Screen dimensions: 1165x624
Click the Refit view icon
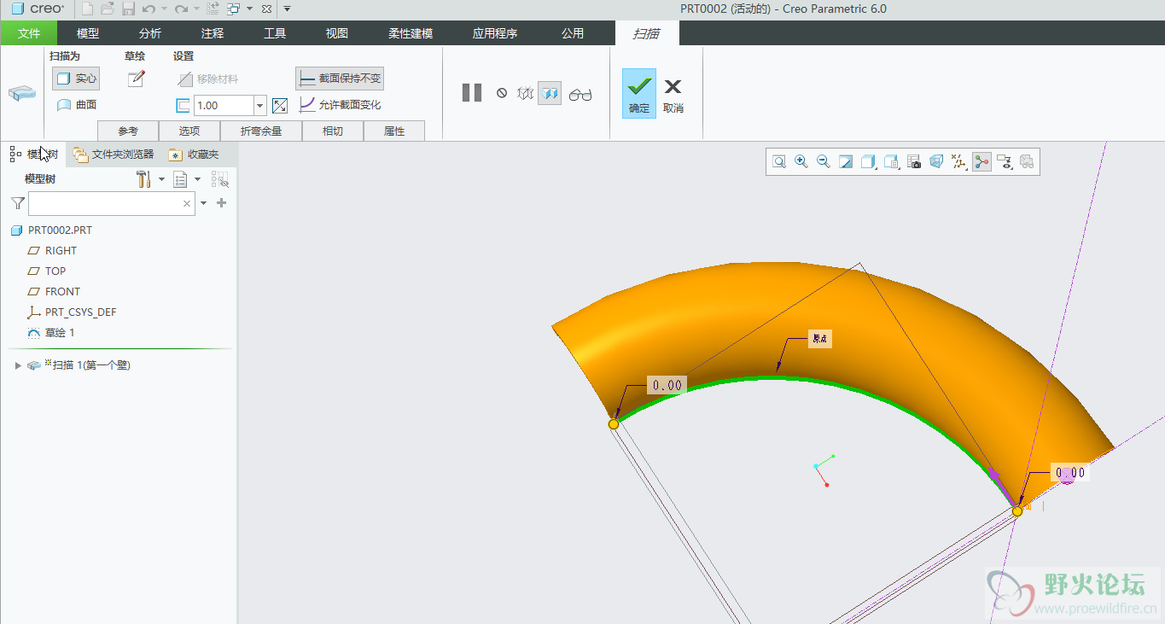(x=779, y=161)
